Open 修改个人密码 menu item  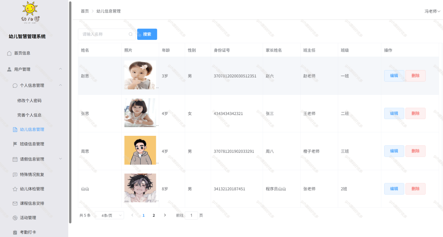tap(29, 101)
